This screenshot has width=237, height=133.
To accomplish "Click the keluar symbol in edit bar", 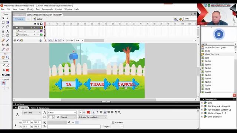I will coord(38,19).
